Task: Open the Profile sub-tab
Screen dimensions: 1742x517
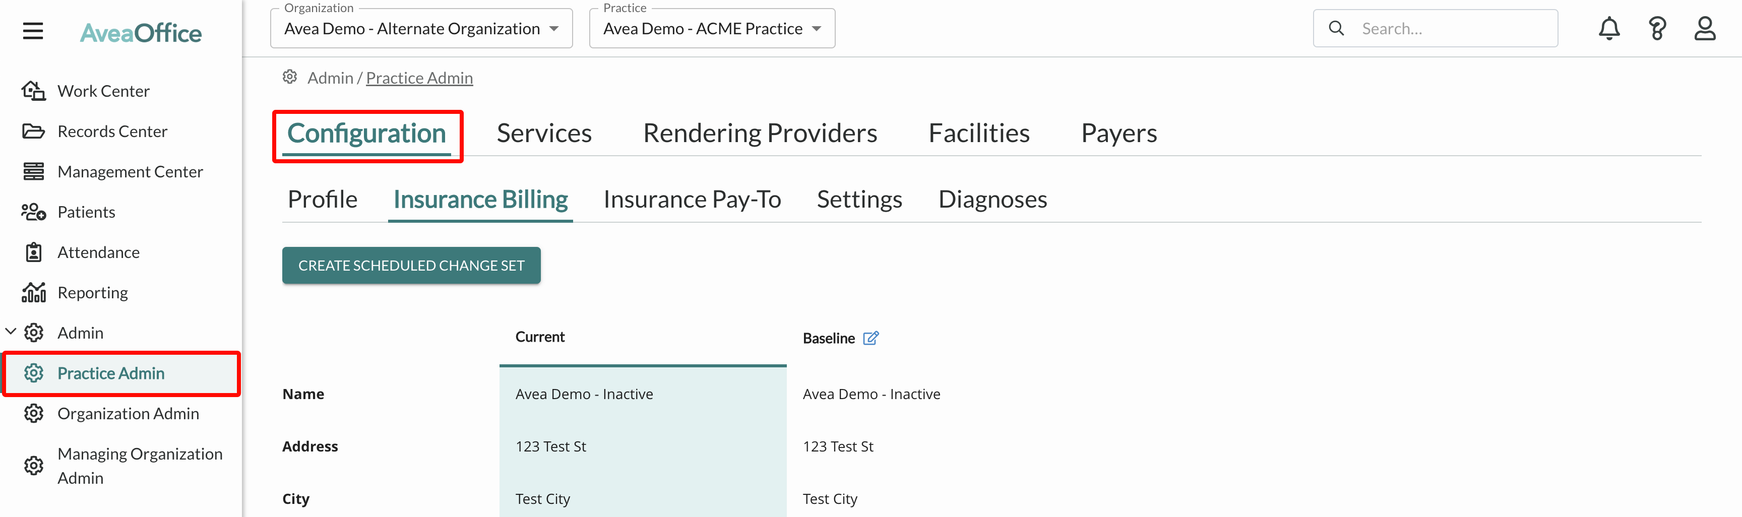Action: (323, 200)
